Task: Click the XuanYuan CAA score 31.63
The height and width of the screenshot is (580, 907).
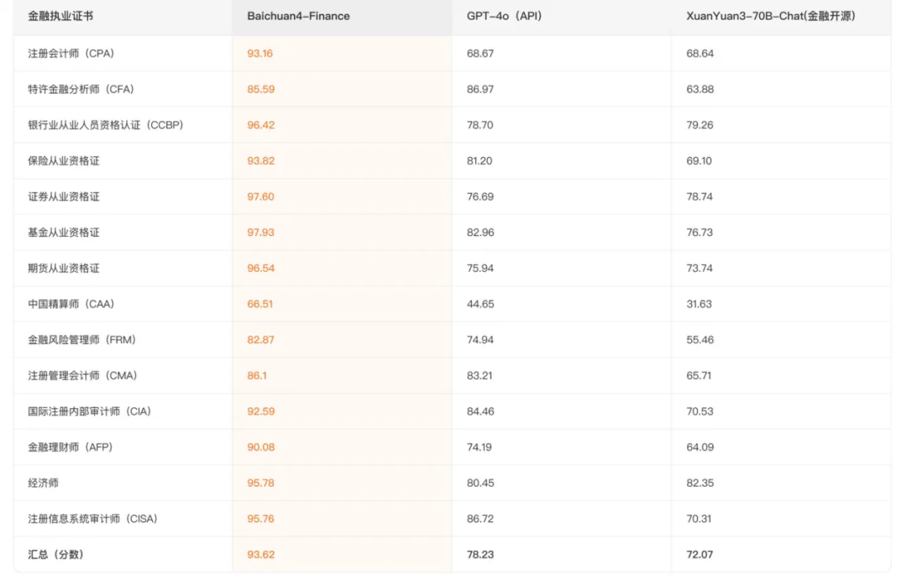Action: [x=699, y=304]
